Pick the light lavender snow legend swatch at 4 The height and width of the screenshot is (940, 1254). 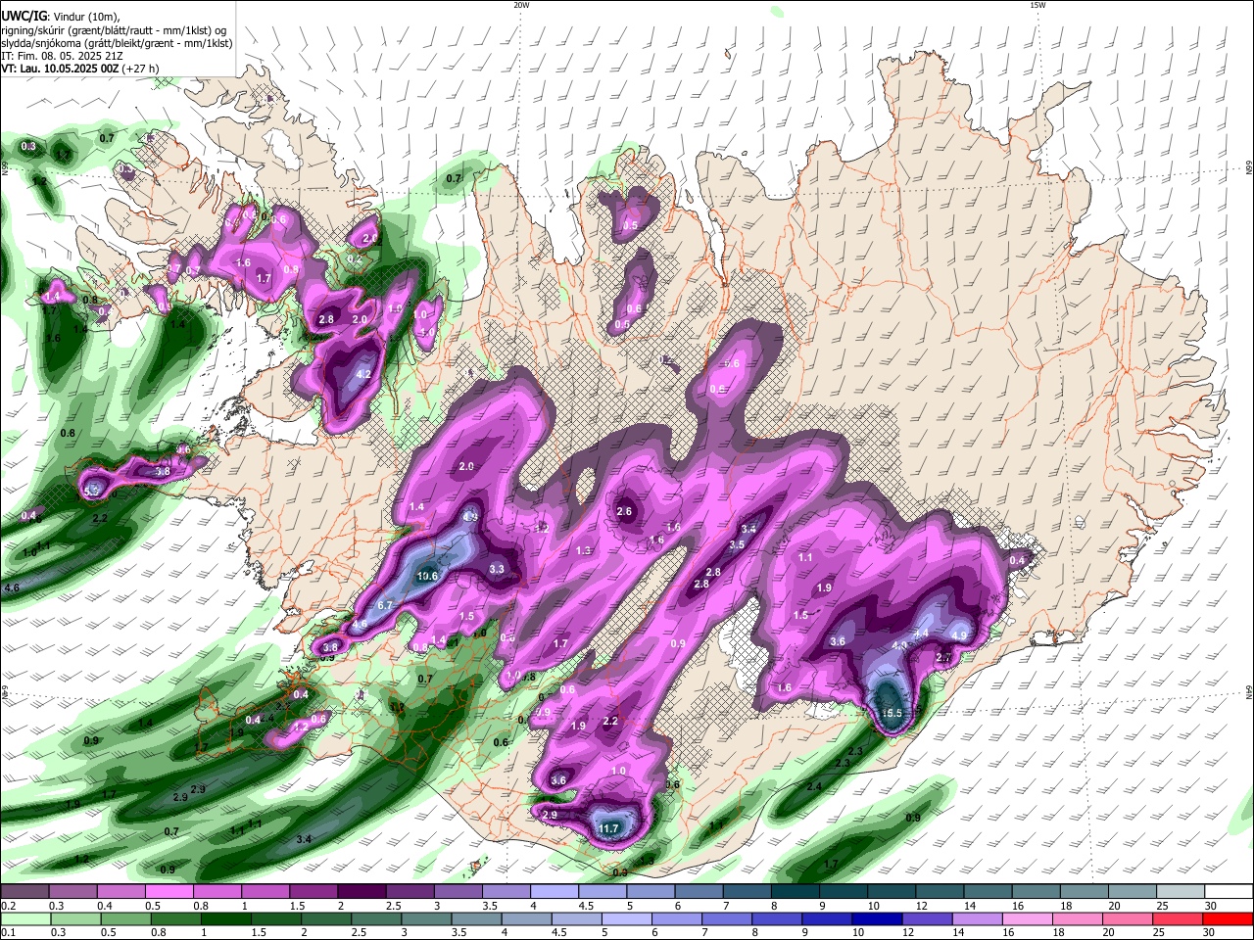(553, 892)
